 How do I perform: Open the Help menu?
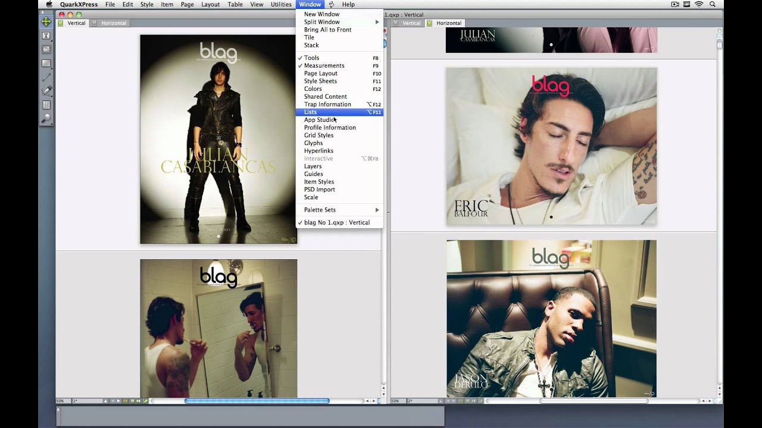[348, 4]
